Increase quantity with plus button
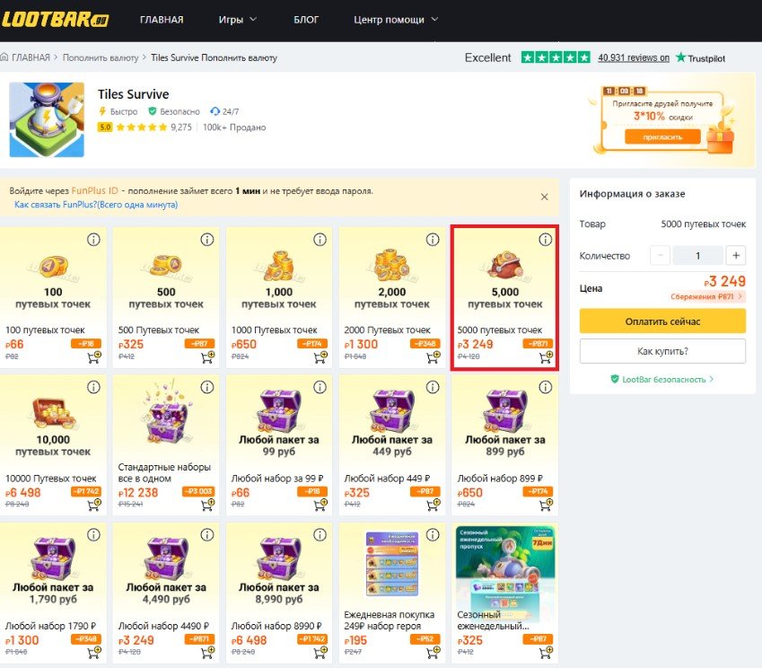Image resolution: width=762 pixels, height=668 pixels. coord(735,256)
